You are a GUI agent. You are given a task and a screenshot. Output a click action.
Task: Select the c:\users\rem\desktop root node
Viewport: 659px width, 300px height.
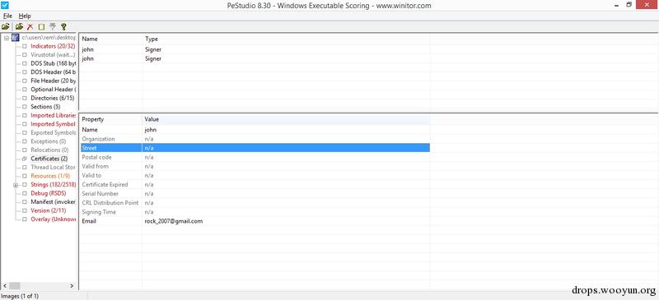pos(49,38)
